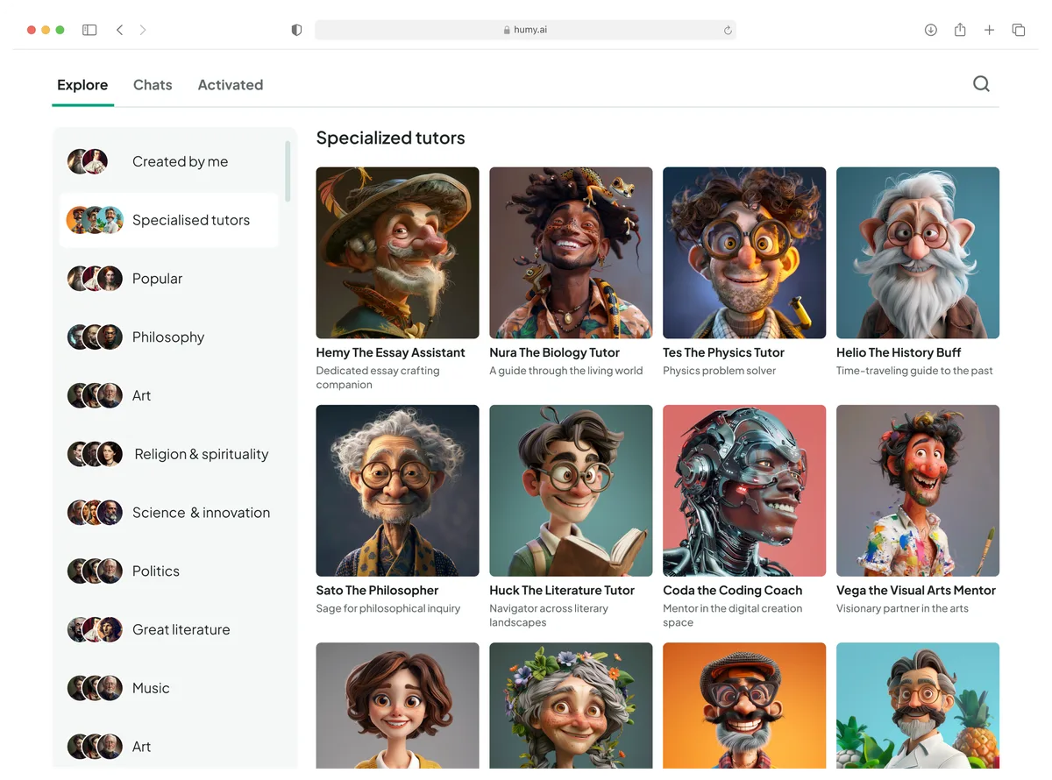This screenshot has height=780, width=1052.
Task: Select the Great literature category
Action: (181, 629)
